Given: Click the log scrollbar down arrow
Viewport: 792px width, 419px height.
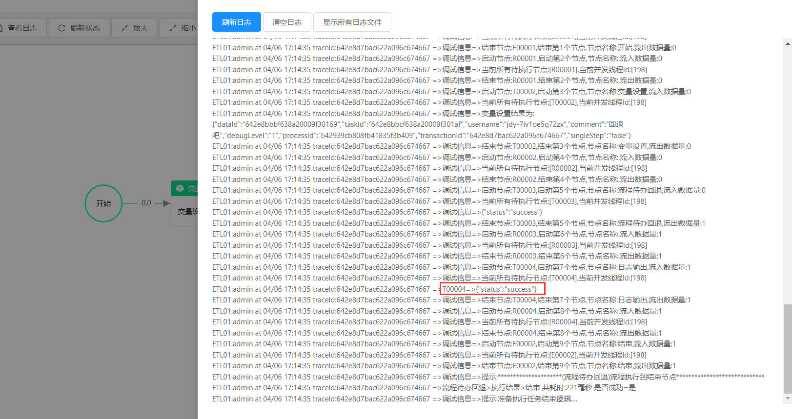Looking at the screenshot, I should 788,398.
